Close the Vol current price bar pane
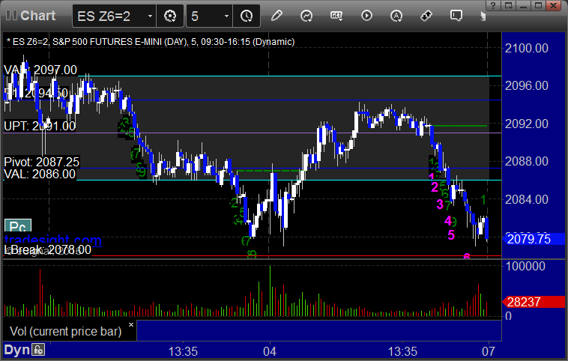 click(x=131, y=324)
